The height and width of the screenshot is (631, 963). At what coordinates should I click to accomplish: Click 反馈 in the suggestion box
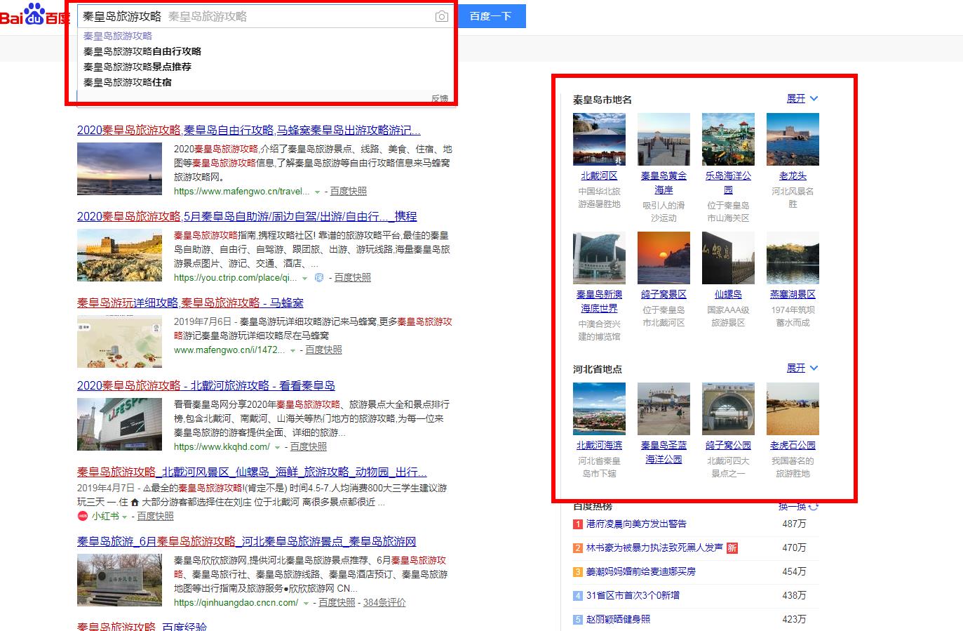[440, 98]
